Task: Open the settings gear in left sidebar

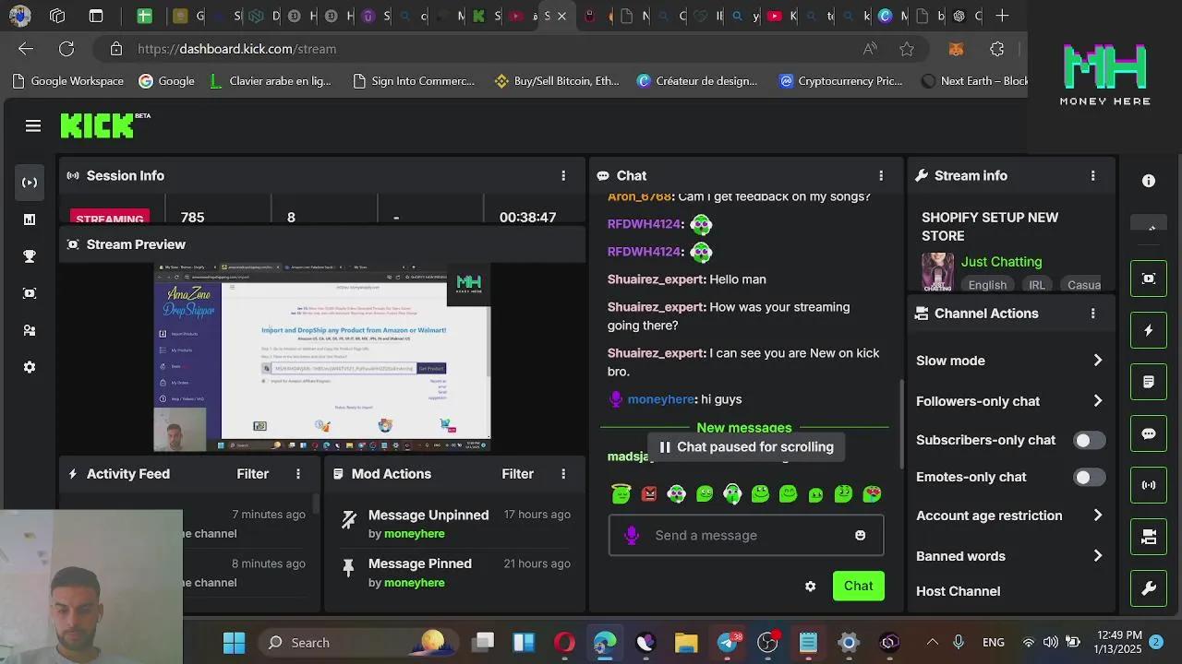Action: tap(30, 367)
